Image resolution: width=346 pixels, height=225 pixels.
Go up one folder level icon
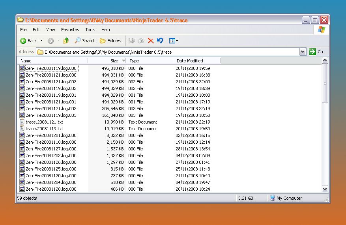(66, 41)
